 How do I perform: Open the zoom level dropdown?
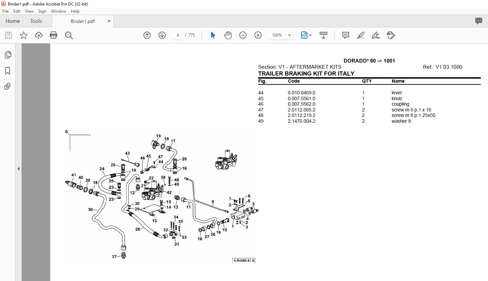289,35
